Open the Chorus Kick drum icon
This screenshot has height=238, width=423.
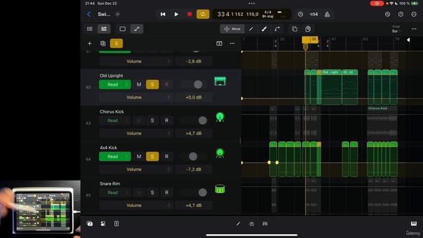click(220, 117)
